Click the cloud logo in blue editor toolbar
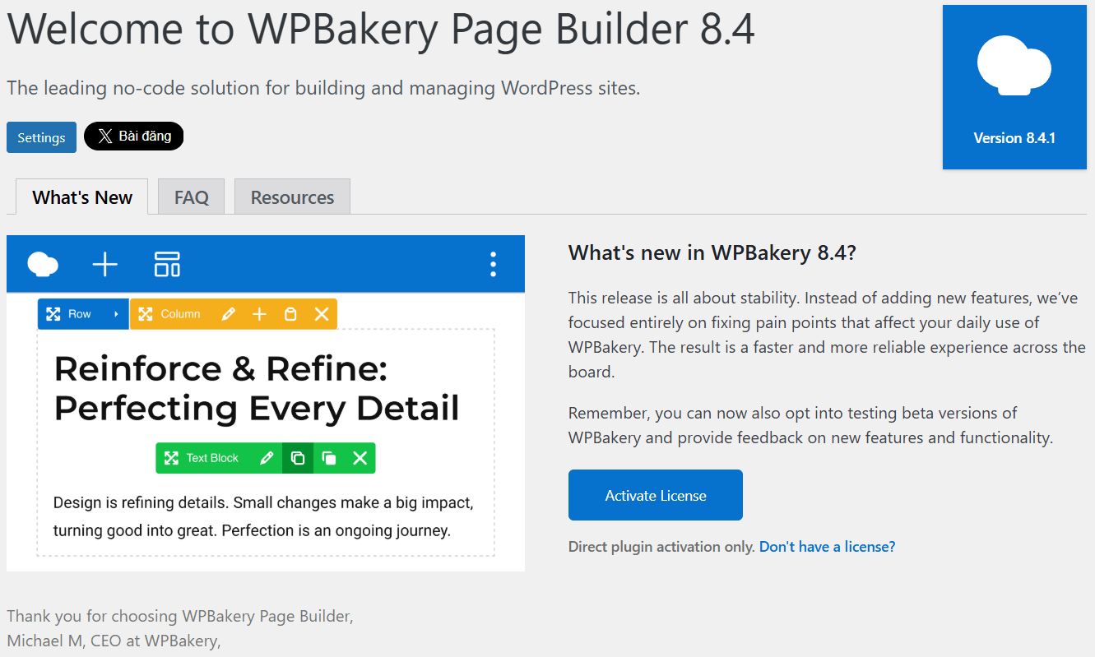This screenshot has width=1095, height=657. [43, 265]
